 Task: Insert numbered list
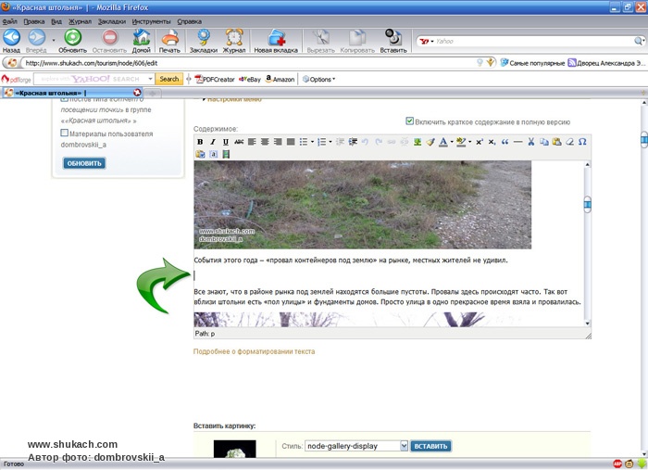coord(322,142)
